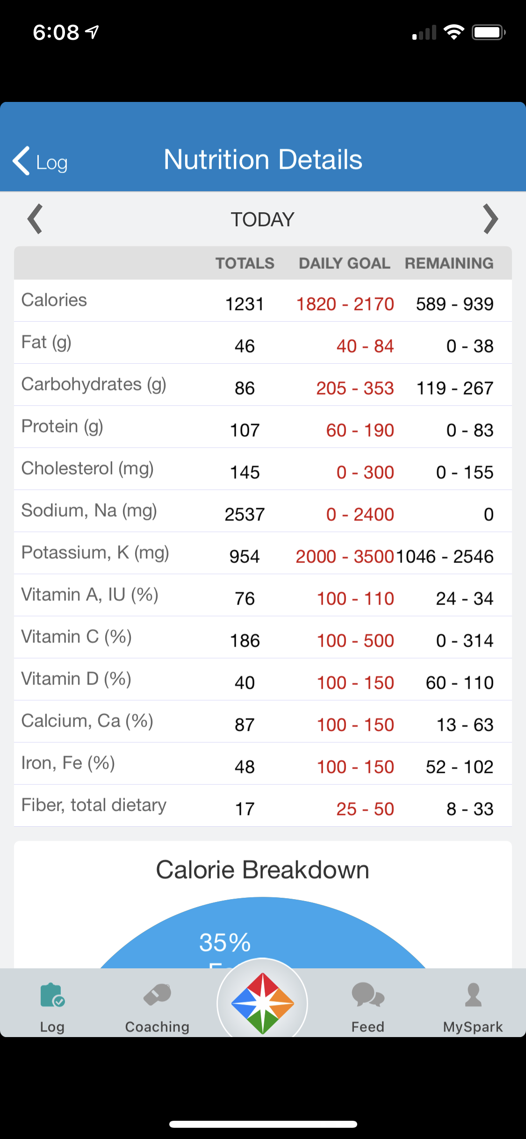Tap the Wi-Fi icon in status bar
526x1139 pixels.
pos(454,32)
